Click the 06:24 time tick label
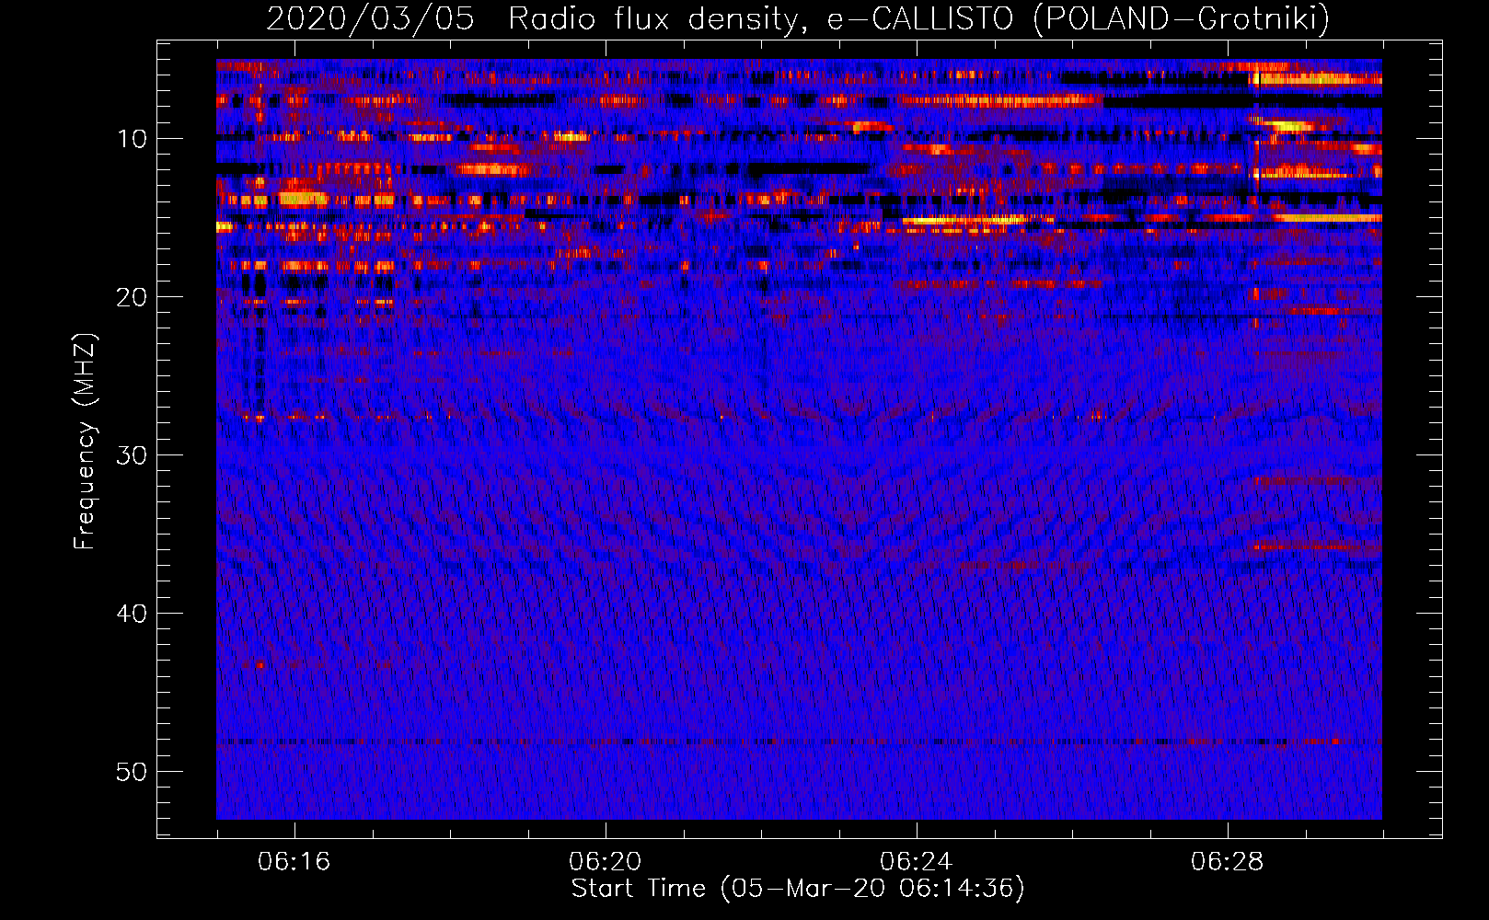Viewport: 1489px width, 920px height. tap(917, 862)
